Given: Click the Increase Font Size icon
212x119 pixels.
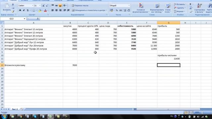Looking at the screenshot, I should [x=43, y=6].
